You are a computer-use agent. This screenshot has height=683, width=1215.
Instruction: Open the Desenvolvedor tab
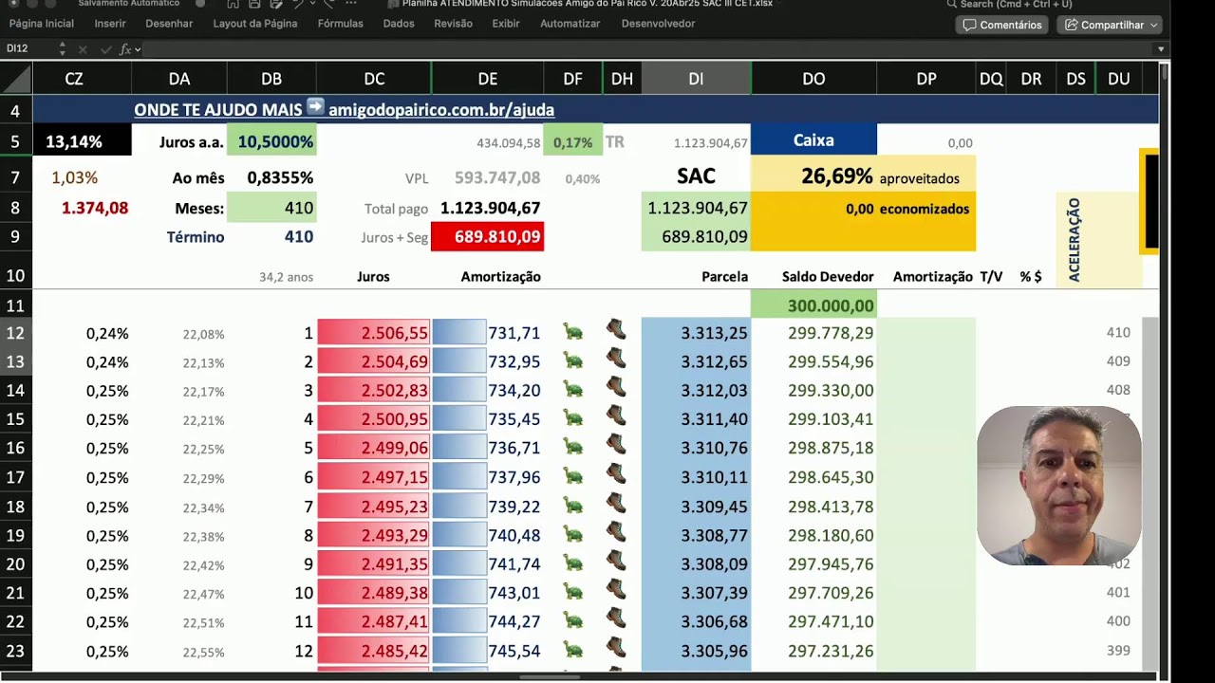[x=658, y=24]
